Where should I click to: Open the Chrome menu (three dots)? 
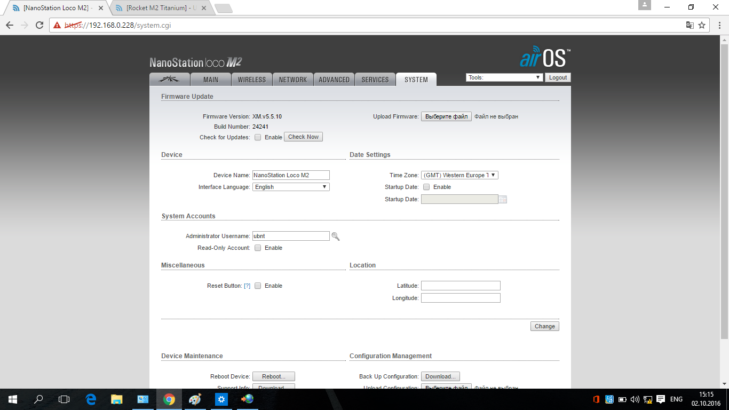[719, 25]
